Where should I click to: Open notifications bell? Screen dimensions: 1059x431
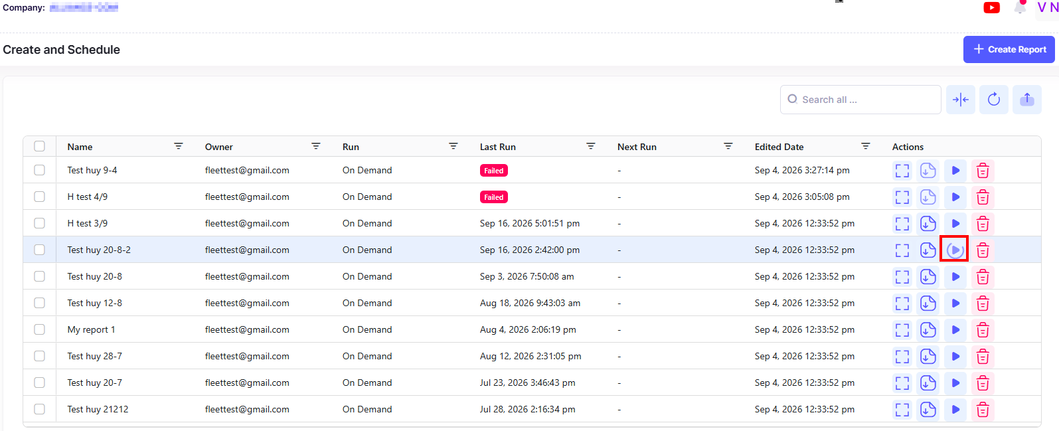1020,7
